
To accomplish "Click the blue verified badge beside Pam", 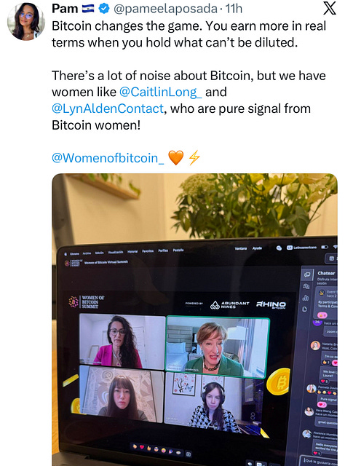I will [x=103, y=9].
